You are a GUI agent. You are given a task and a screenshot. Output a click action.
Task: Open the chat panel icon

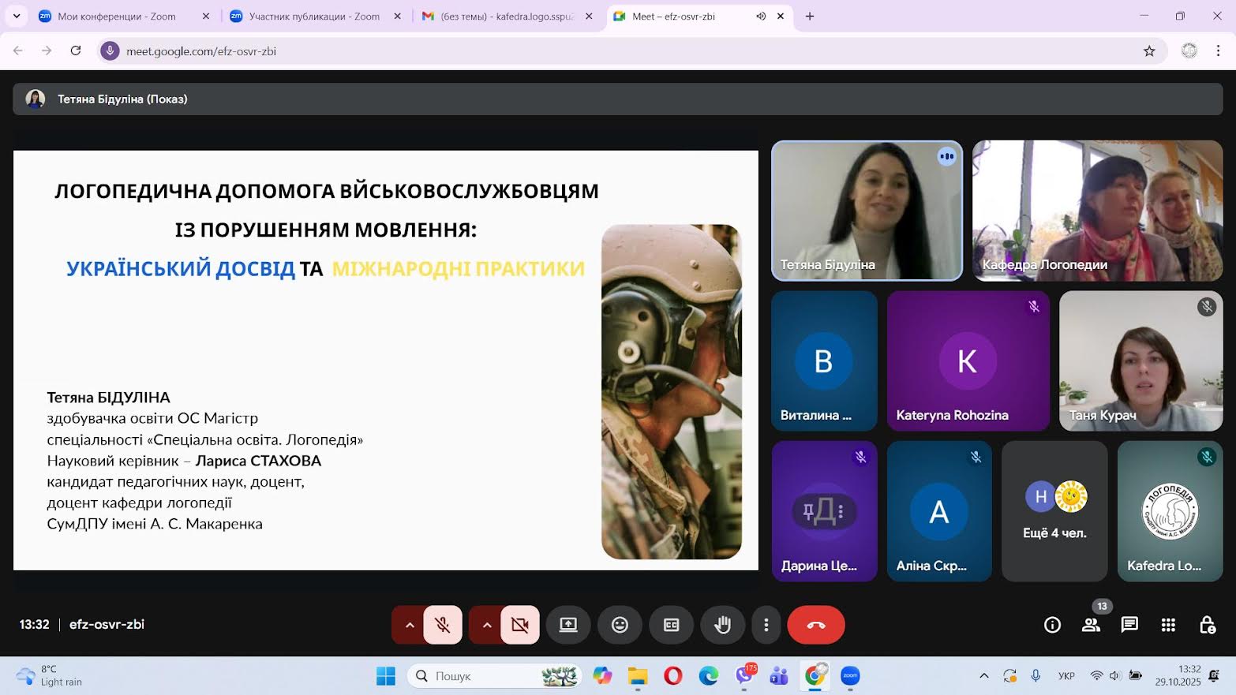1129,625
